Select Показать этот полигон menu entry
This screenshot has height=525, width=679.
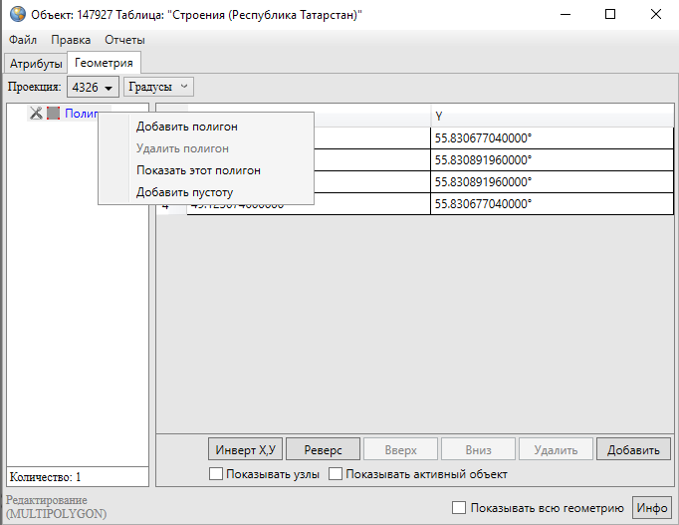[198, 170]
